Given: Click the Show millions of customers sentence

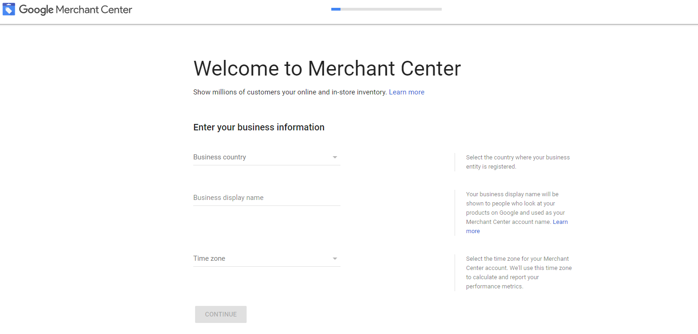Looking at the screenshot, I should pyautogui.click(x=290, y=92).
